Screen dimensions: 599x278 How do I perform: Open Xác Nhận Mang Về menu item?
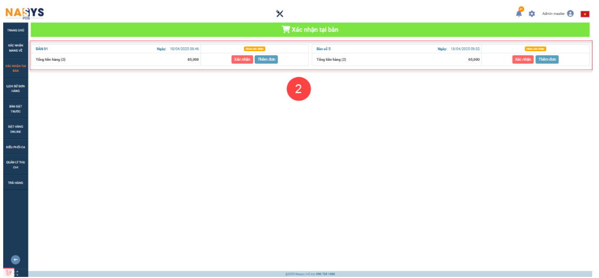click(15, 48)
